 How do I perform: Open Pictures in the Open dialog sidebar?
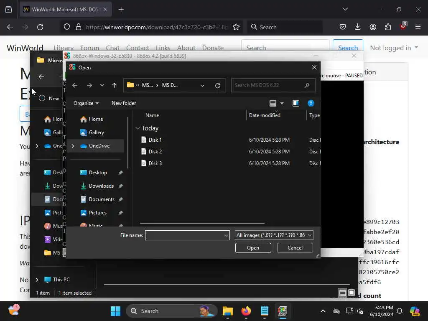98,213
